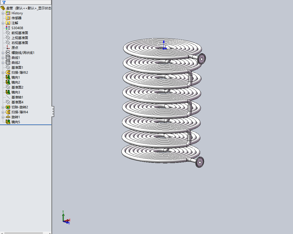This screenshot has width=293, height=234.
Task: Click the 基准轴1 axis icon
Action: 8,97
